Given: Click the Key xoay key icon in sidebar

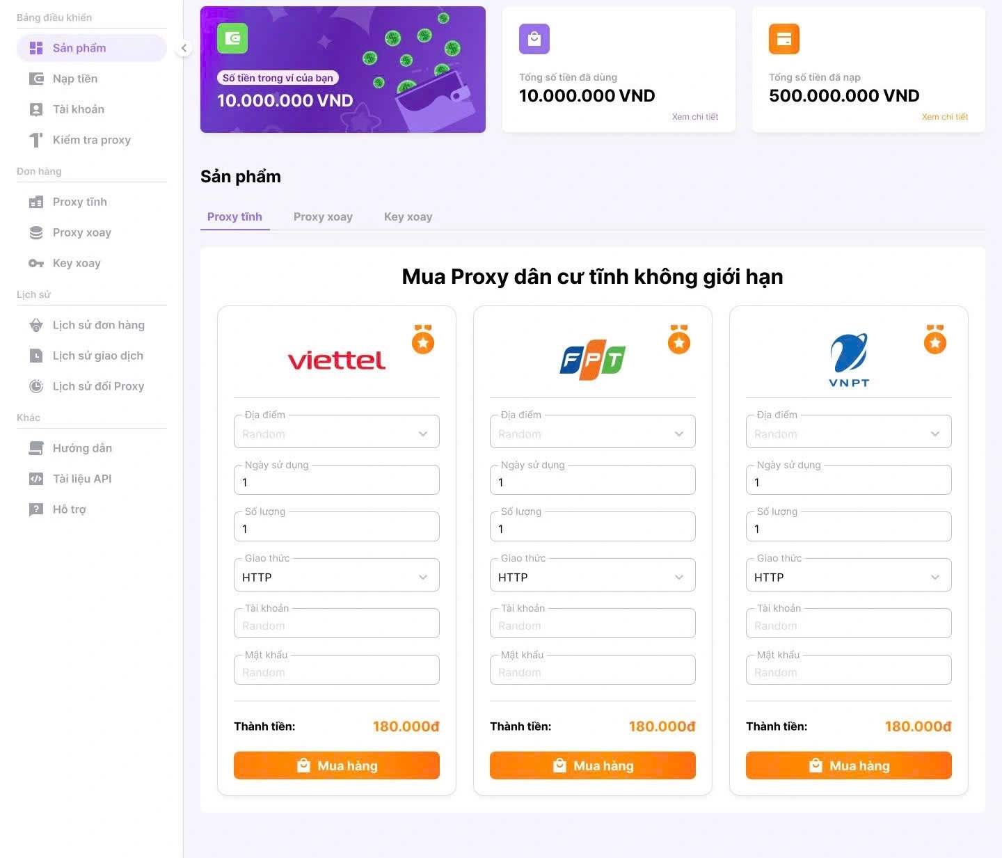Looking at the screenshot, I should point(36,263).
